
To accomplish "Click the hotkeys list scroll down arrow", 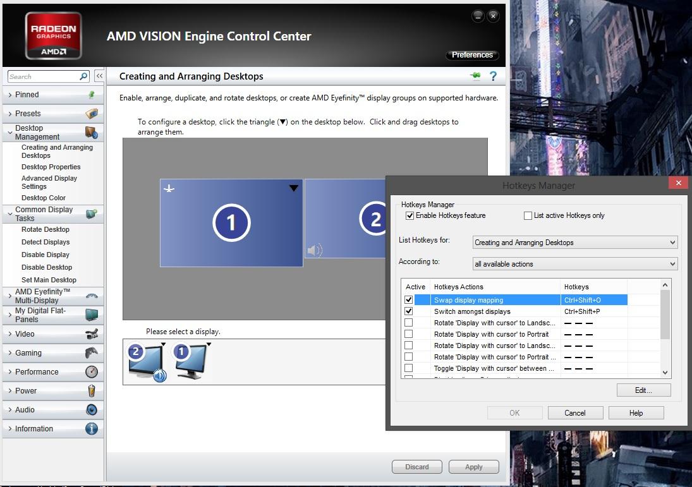I will 665,373.
